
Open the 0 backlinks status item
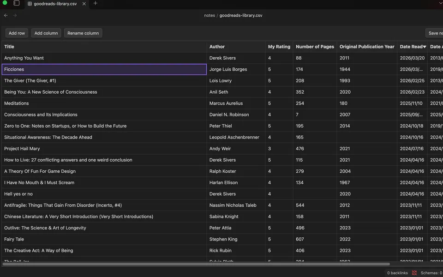coord(397,273)
